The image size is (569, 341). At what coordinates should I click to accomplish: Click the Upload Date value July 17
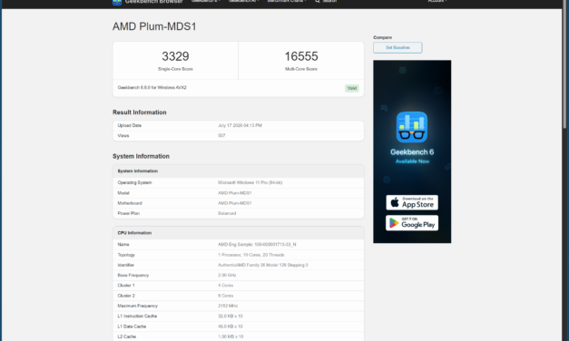click(240, 125)
